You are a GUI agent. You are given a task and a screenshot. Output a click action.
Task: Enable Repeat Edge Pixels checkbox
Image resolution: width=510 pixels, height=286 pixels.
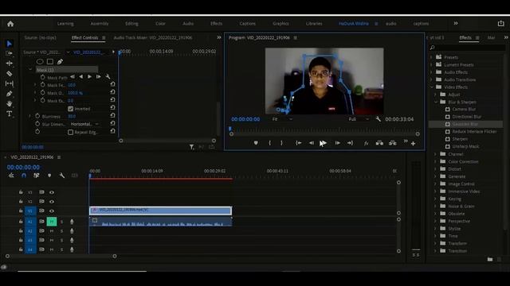[71, 132]
